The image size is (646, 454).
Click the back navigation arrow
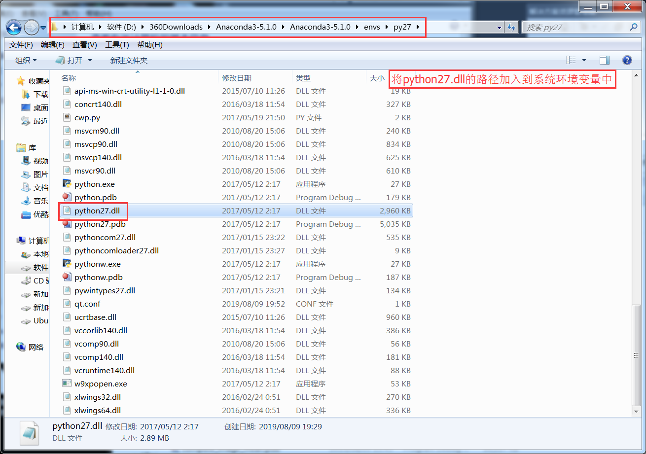[14, 27]
